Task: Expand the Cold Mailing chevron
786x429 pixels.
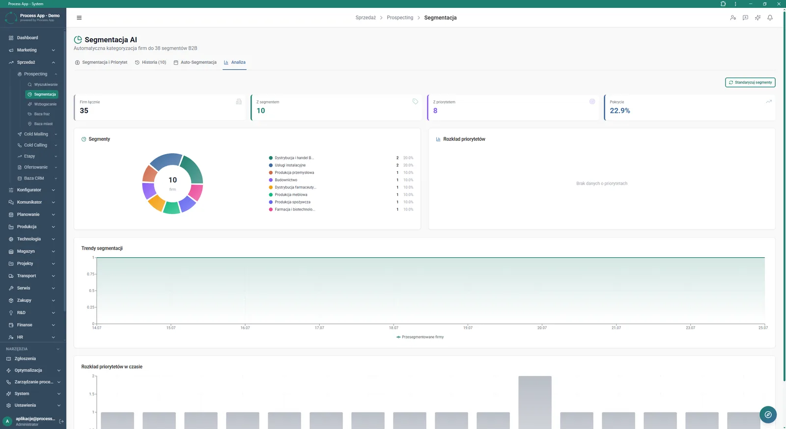Action: tap(56, 134)
